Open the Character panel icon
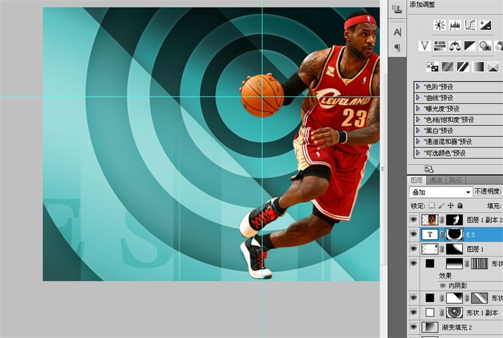Viewport: 503px width, 338px height. pos(397,31)
